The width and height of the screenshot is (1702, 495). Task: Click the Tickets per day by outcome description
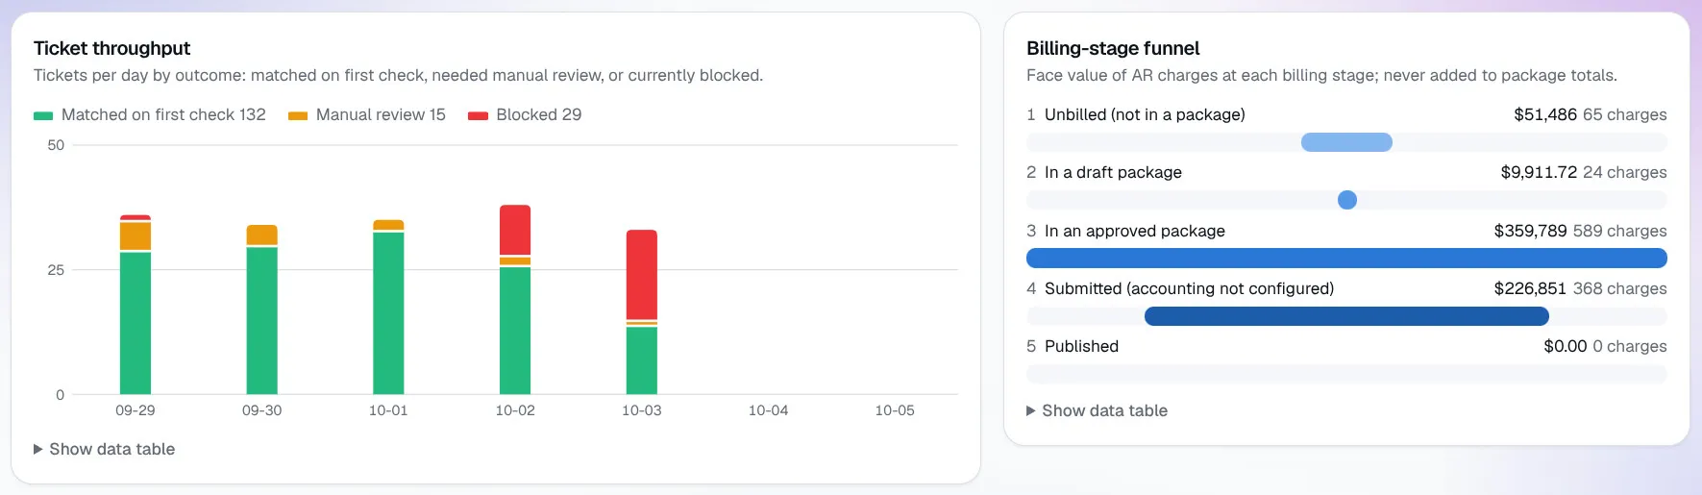(398, 75)
